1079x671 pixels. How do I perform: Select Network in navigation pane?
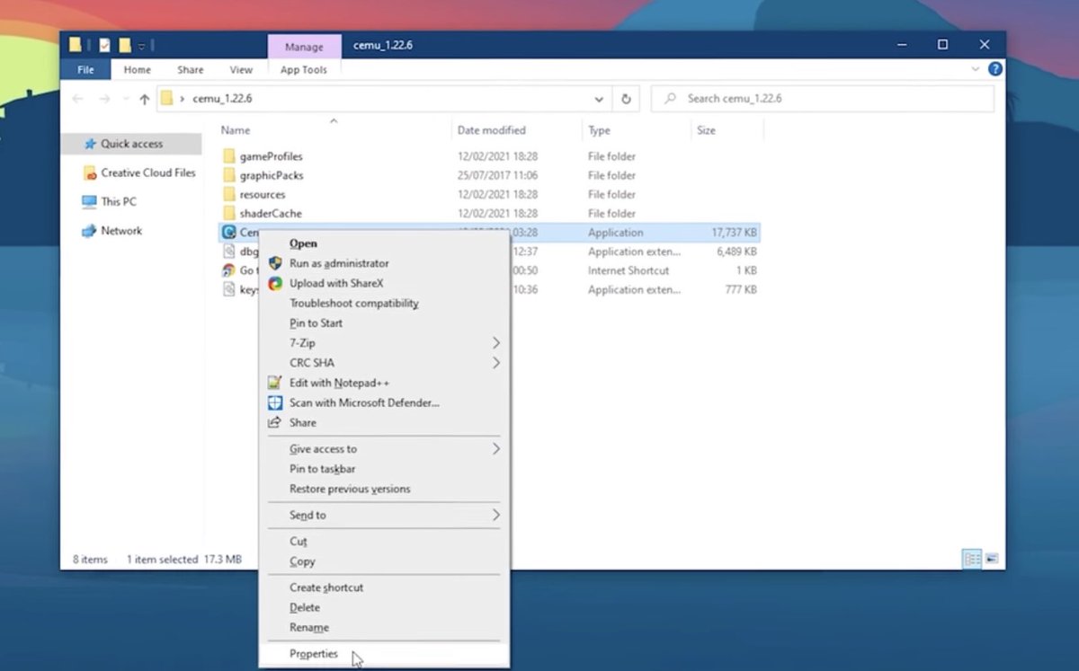111,231
